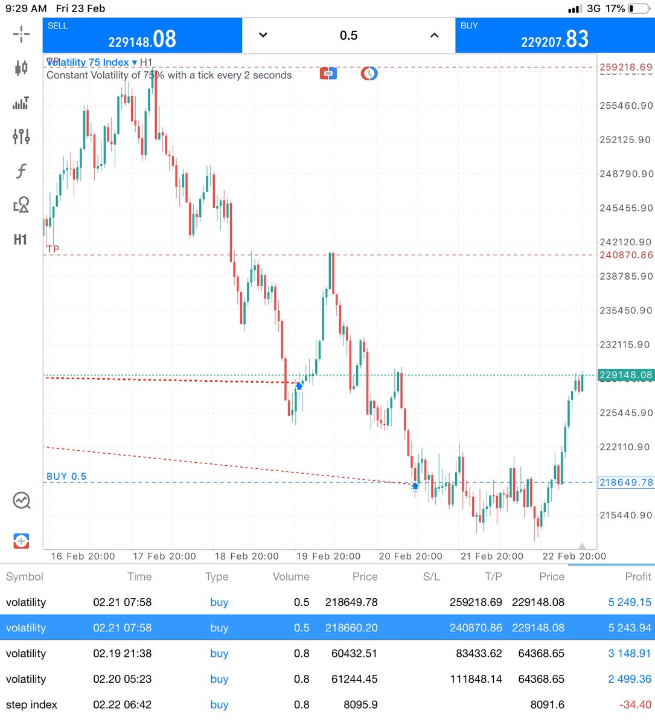Tap the new order plus icon

tap(21, 541)
